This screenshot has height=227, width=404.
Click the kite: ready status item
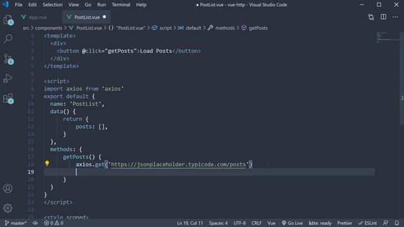320,223
